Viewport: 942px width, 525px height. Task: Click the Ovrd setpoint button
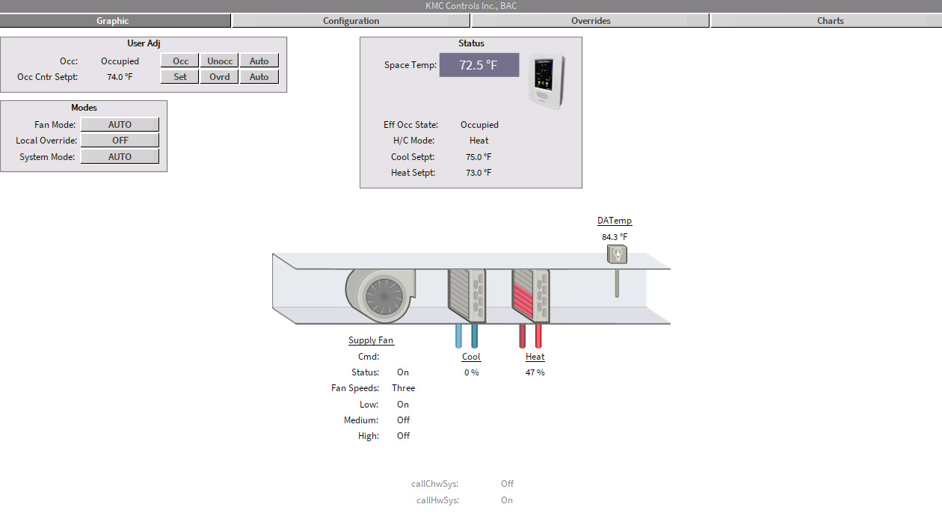click(x=219, y=77)
